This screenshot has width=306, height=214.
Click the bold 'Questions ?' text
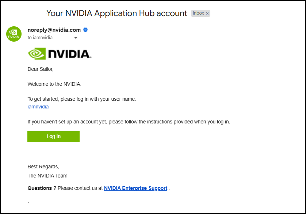point(42,188)
